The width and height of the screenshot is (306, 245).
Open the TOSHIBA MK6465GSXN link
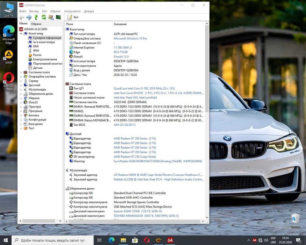146,216
